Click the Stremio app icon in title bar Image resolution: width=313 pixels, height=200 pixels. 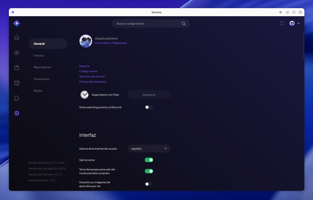13,12
